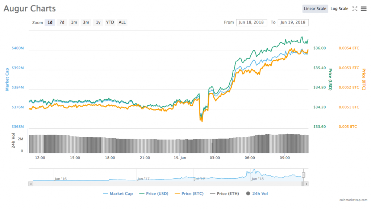Click the 0.005 BTC axis label
This screenshot has width=371, height=209.
coord(348,127)
